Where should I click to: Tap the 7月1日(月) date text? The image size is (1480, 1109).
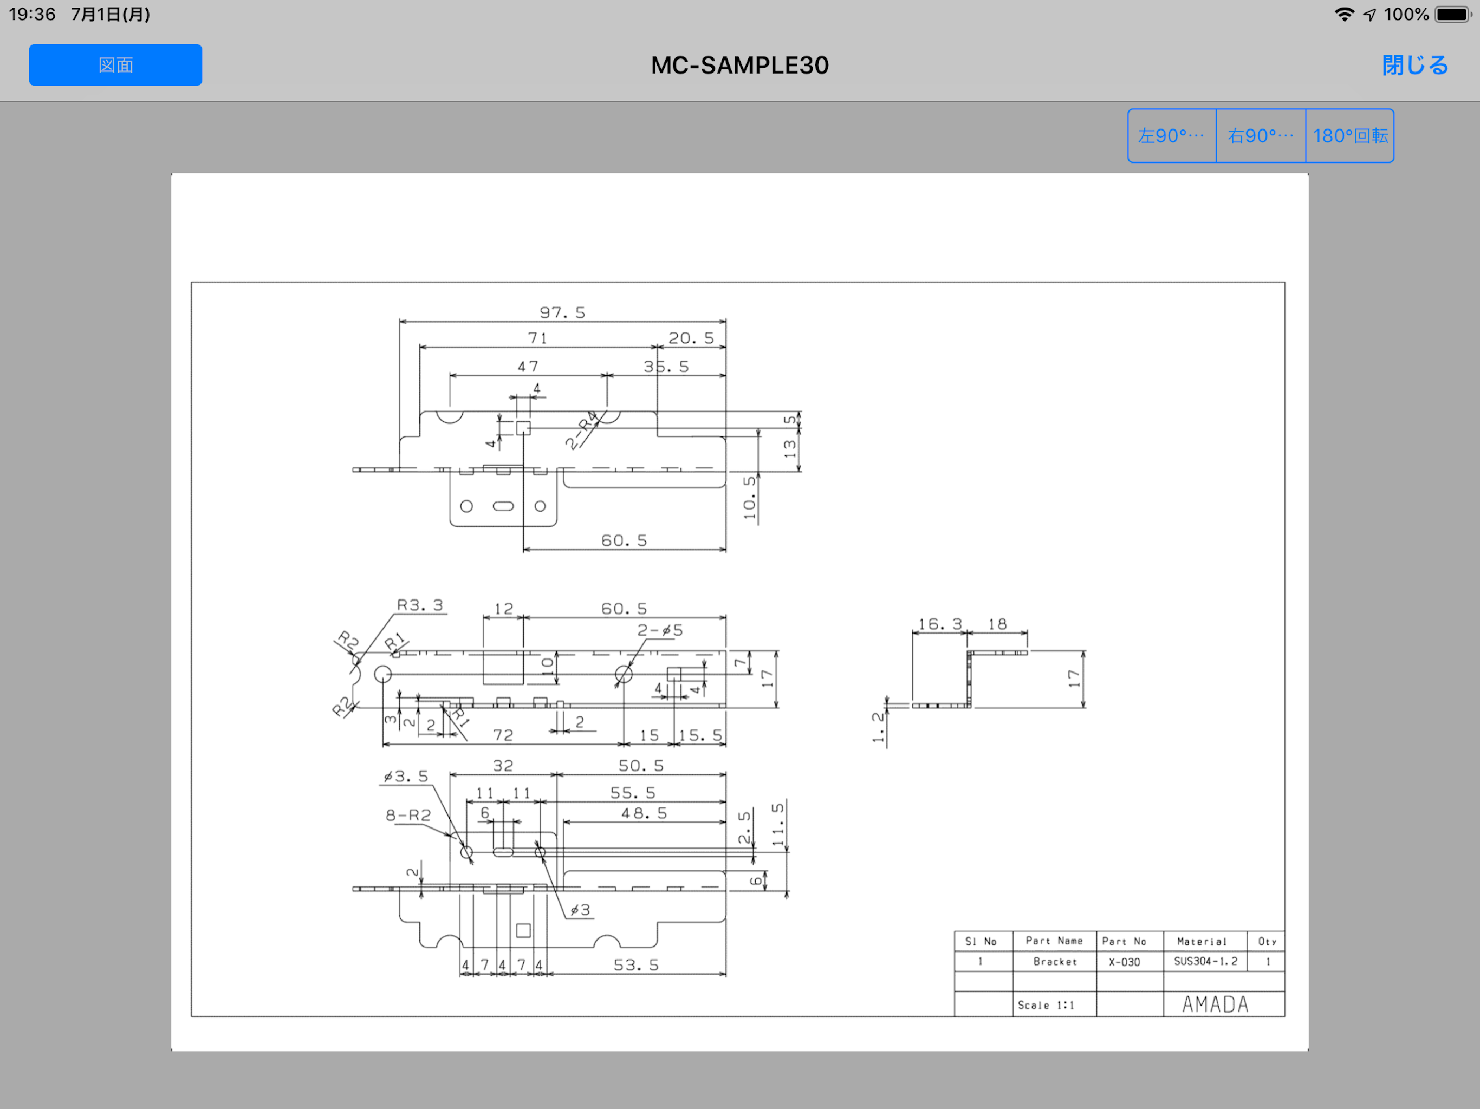pos(111,14)
